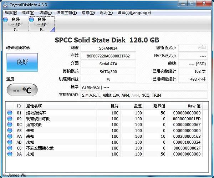Screen dimensions: 214x178
Task: Click status orb for 0C 通電次數
Action: click(x=10, y=124)
